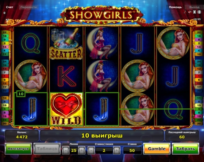Open the Таблица paytable
Viewport: 204px width, 162px height.
[x=47, y=149]
